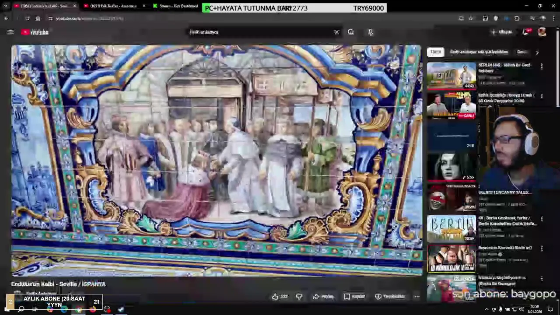Bookmark this page with the star icon
The height and width of the screenshot is (315, 560).
point(471,18)
